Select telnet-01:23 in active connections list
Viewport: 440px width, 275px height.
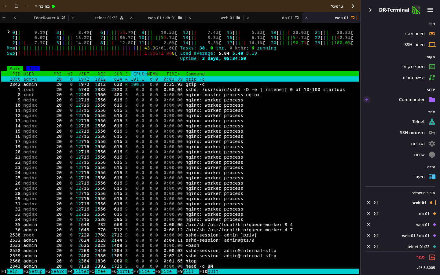pyautogui.click(x=418, y=247)
